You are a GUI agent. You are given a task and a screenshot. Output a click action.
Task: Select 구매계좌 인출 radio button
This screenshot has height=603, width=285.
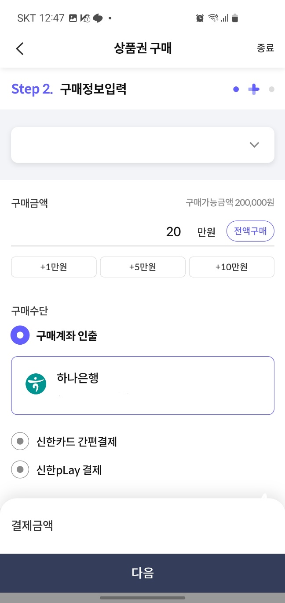[20, 335]
